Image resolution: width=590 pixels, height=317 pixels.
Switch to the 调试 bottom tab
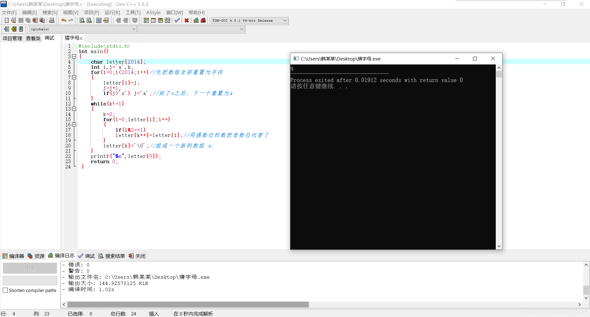point(87,256)
